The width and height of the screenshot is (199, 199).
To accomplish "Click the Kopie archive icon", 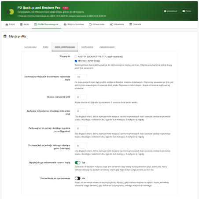I will click(x=21, y=25).
